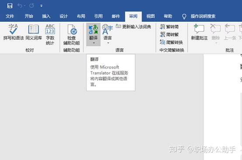The image size is (242, 160).
Task: Click the 语言 language icon
Action: (107, 29)
